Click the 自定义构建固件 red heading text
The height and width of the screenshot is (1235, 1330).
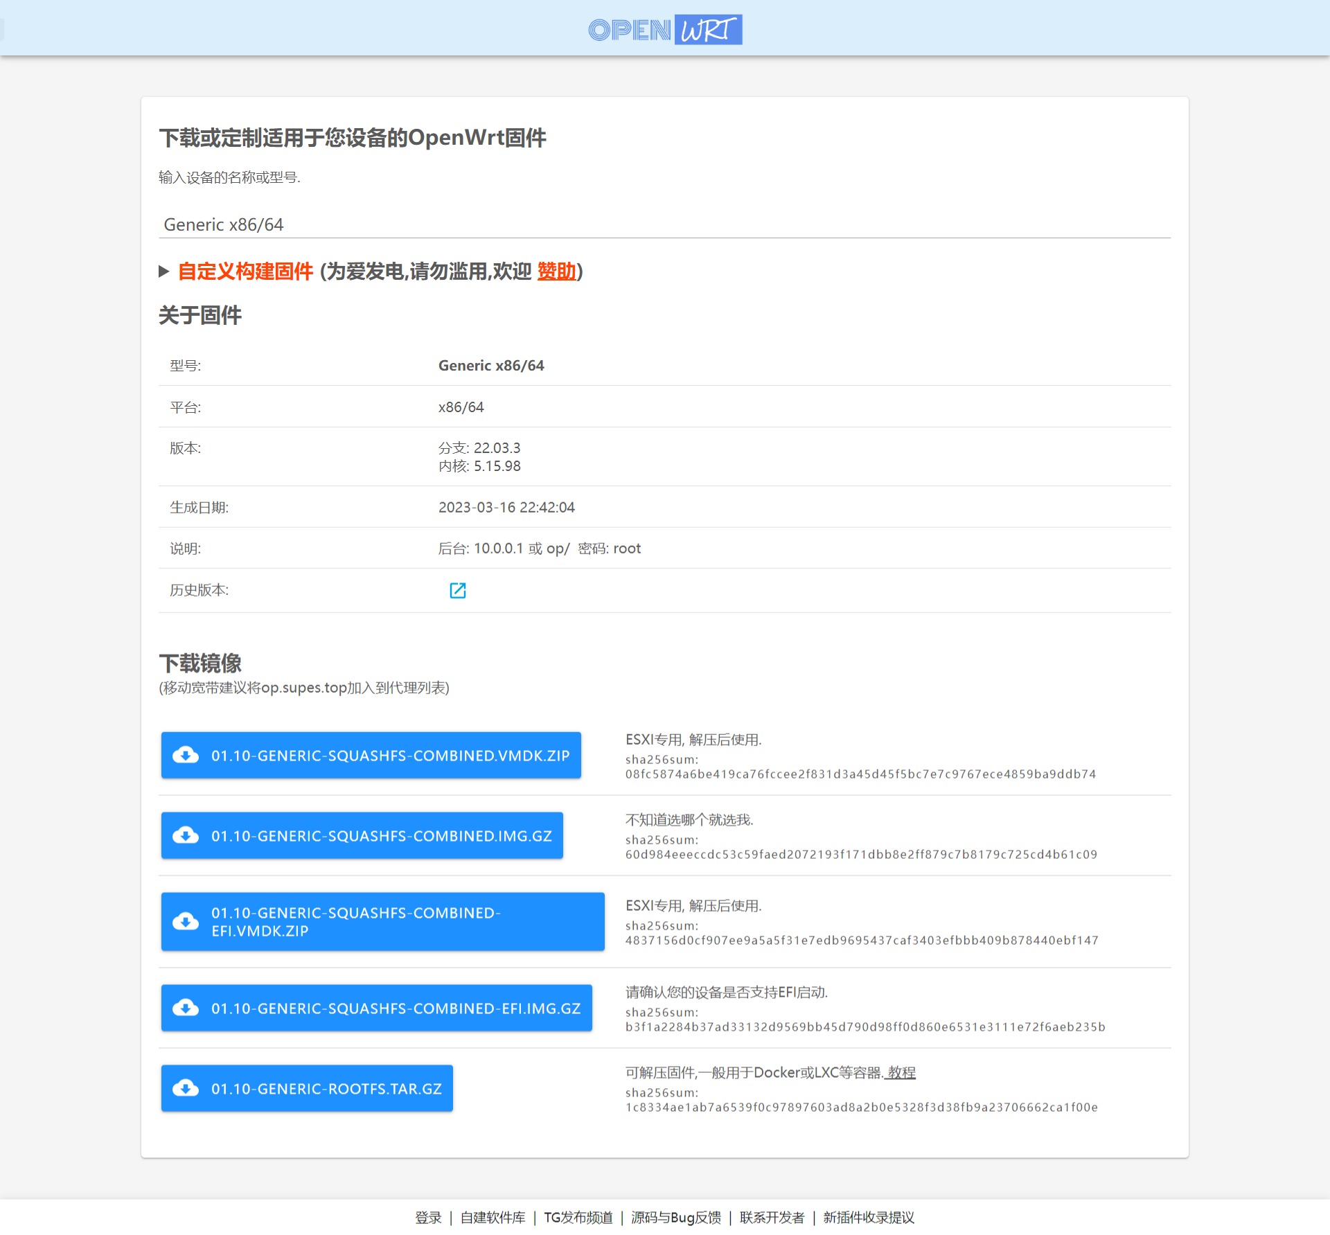coord(245,272)
